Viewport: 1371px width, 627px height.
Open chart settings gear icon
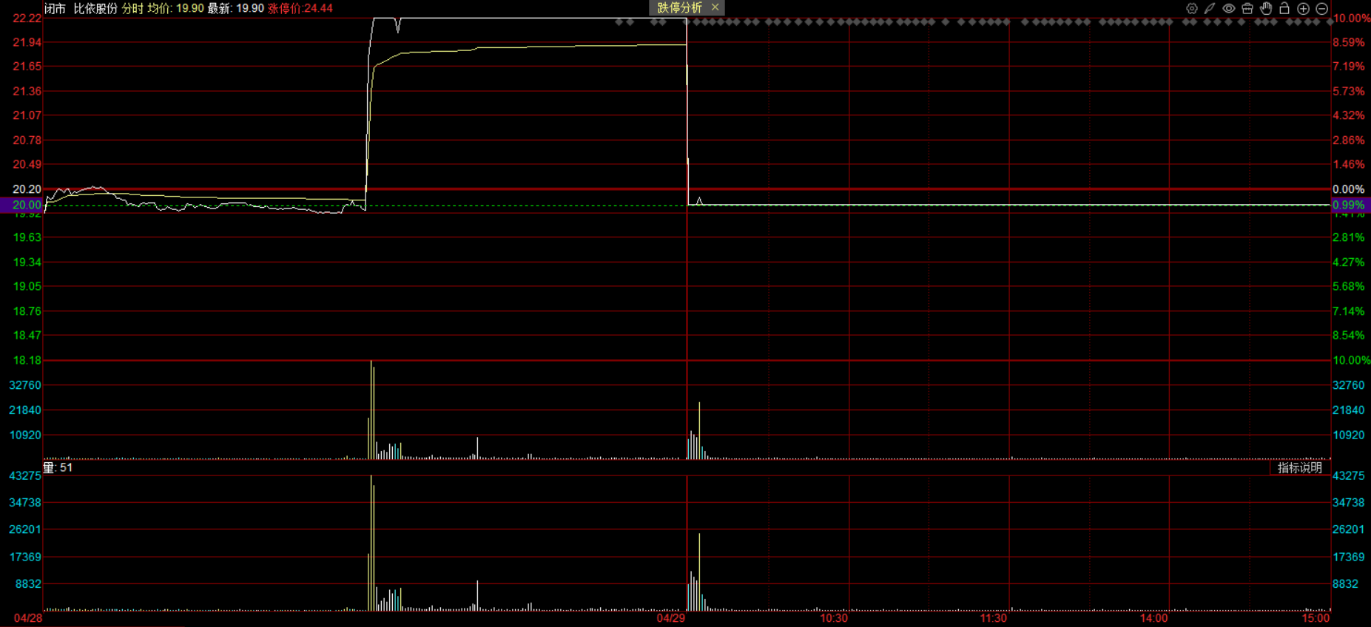[x=1191, y=9]
